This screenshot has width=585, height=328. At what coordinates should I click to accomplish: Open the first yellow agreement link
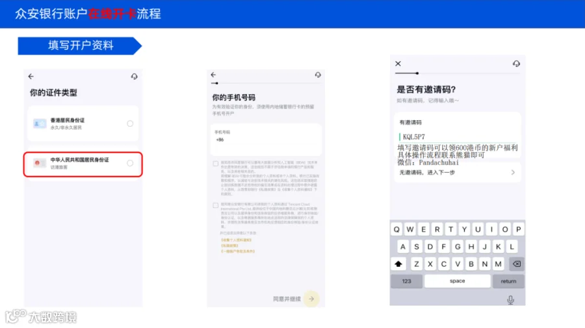[x=236, y=240]
